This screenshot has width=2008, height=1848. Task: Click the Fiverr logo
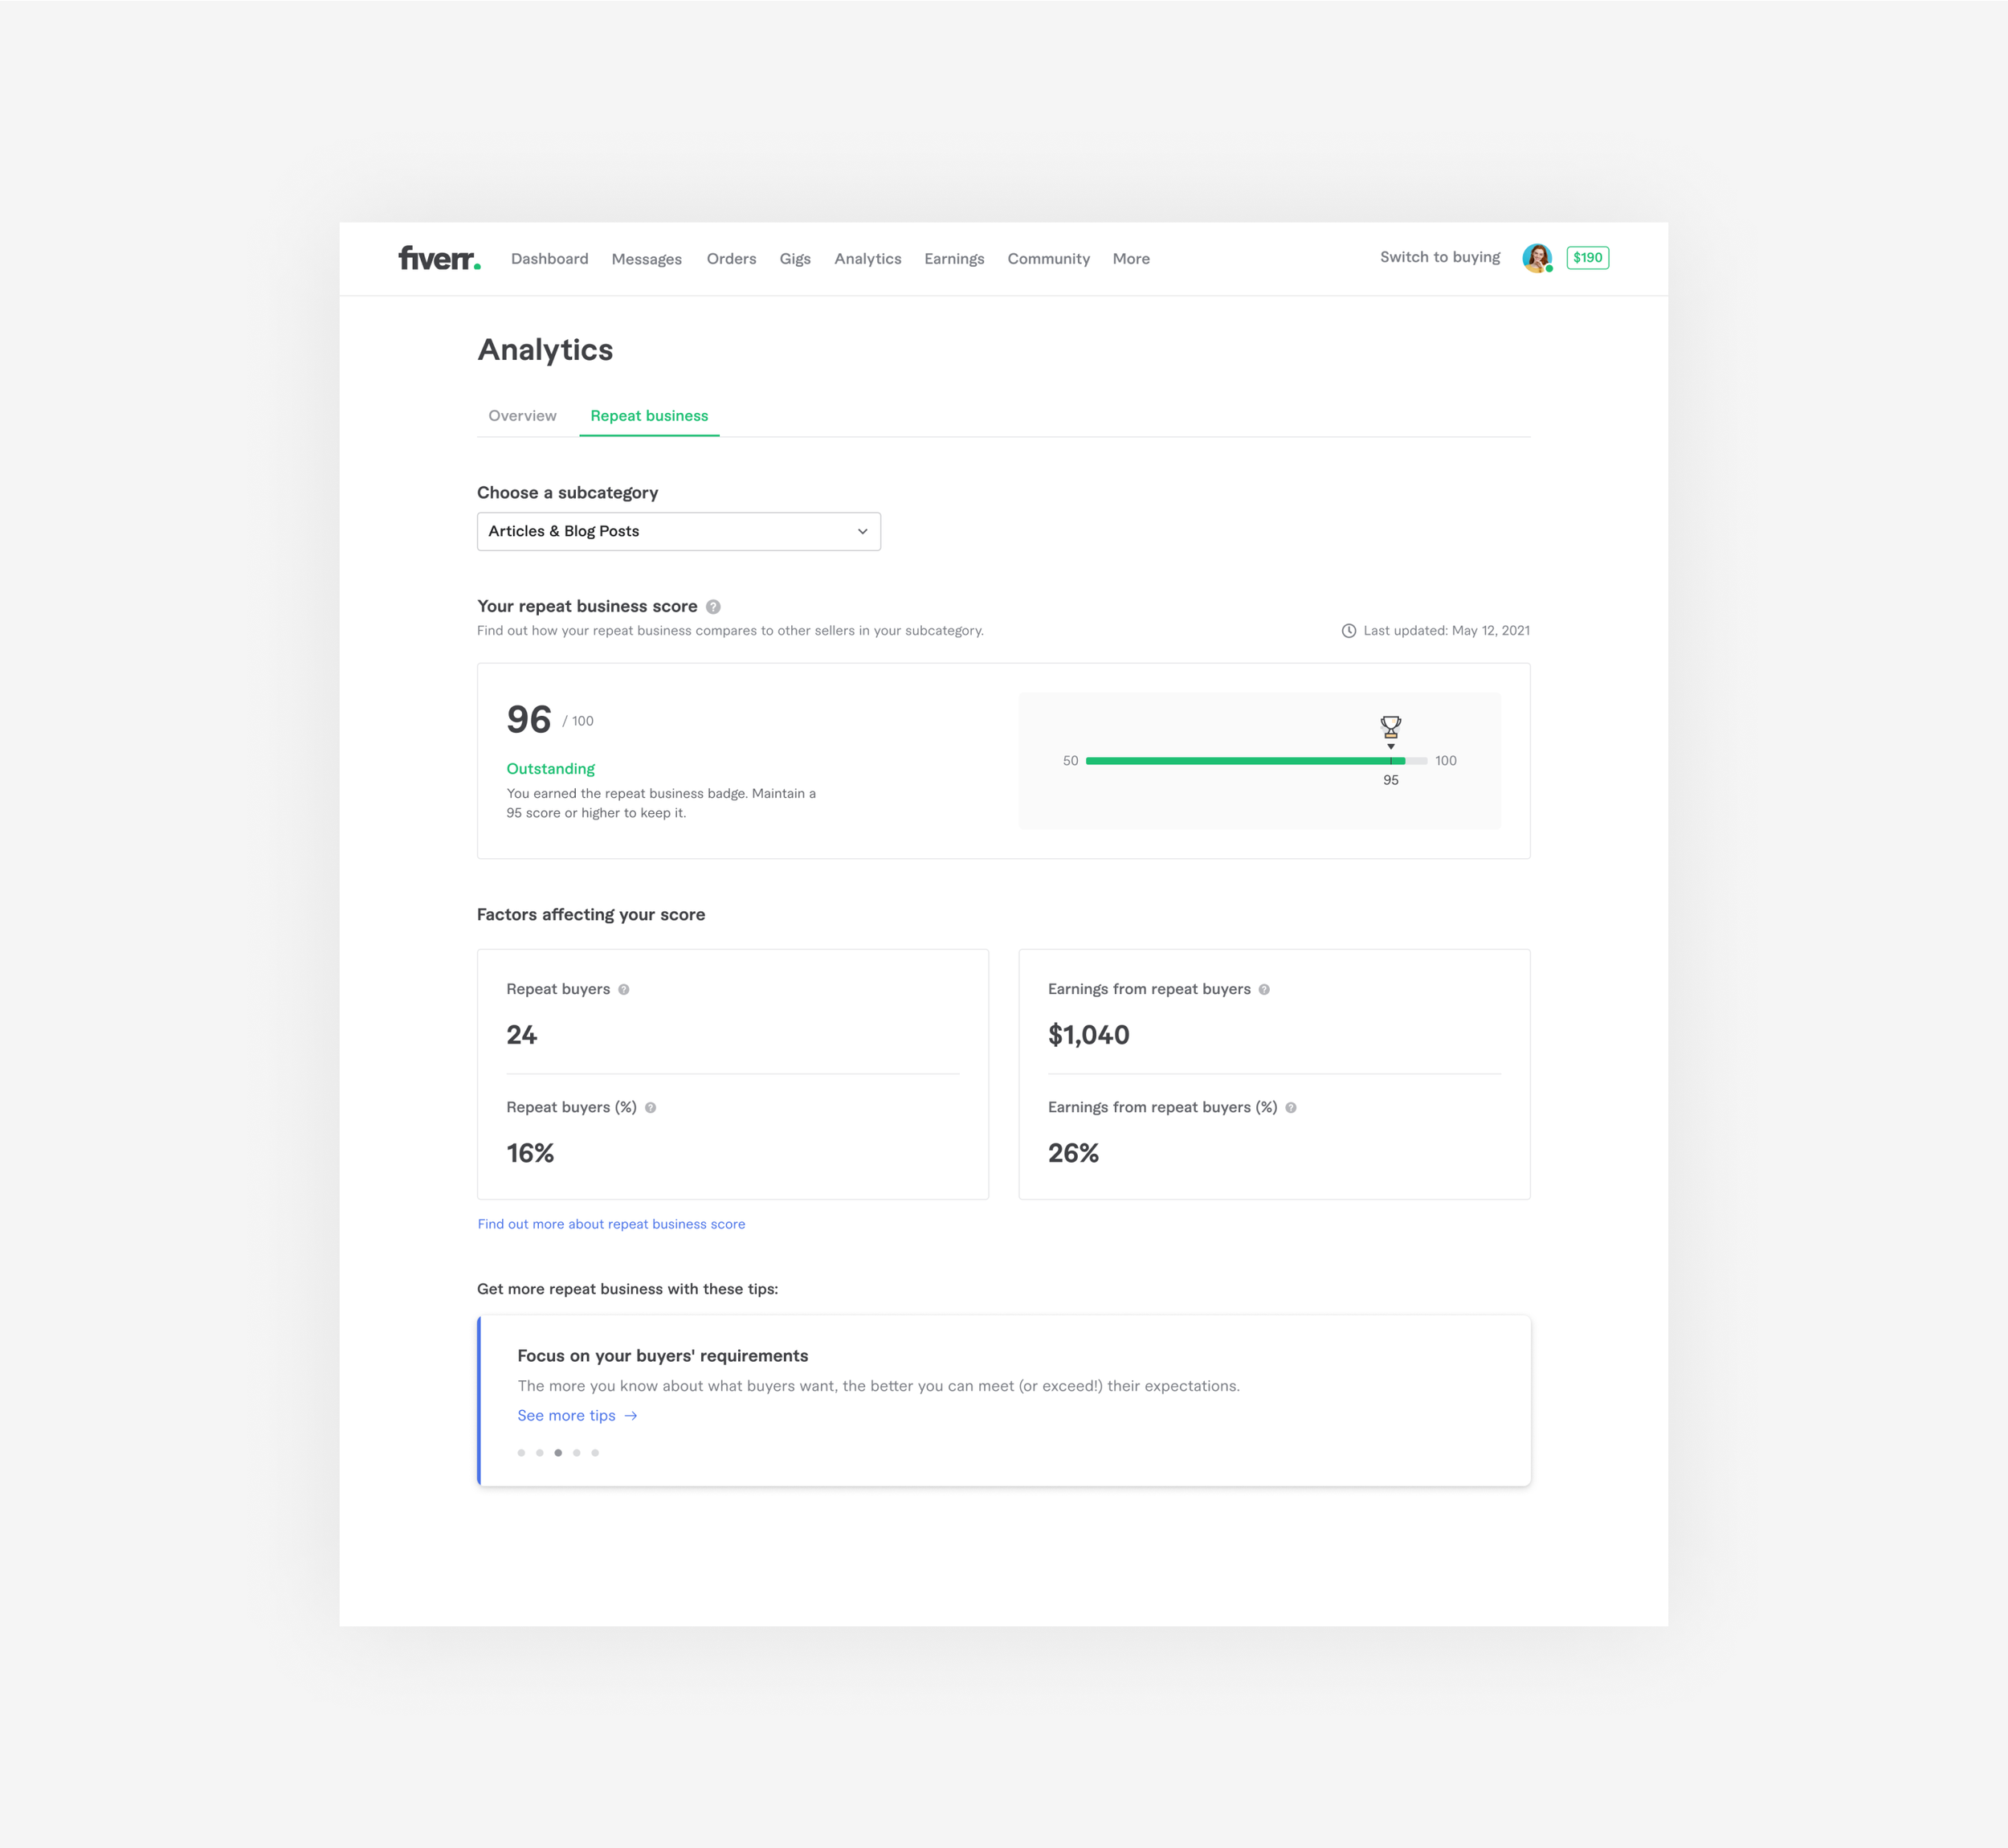point(439,258)
